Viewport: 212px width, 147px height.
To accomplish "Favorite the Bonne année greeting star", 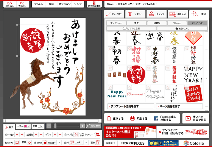I will [x=129, y=87].
